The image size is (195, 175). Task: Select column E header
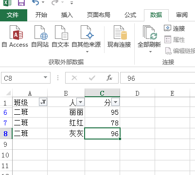[x=172, y=93]
